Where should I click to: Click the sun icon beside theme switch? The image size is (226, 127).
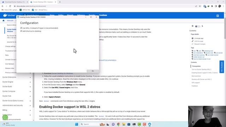192,26
